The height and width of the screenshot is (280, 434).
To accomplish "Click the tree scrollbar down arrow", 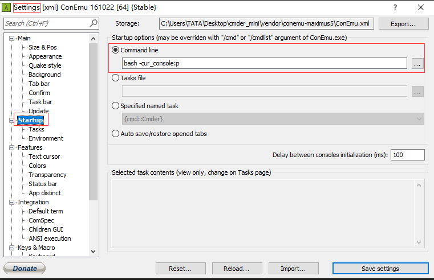I will [x=94, y=252].
